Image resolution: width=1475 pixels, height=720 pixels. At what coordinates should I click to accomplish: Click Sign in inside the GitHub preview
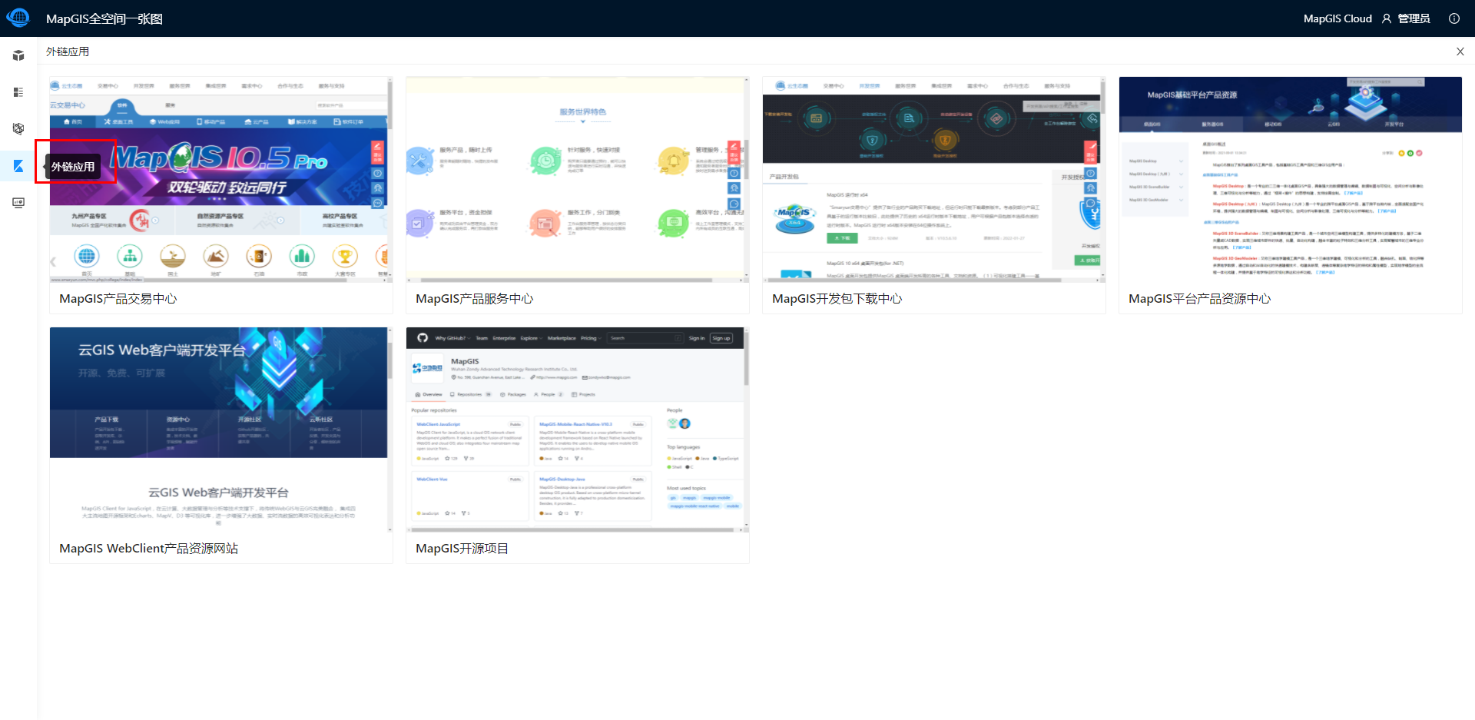click(696, 338)
